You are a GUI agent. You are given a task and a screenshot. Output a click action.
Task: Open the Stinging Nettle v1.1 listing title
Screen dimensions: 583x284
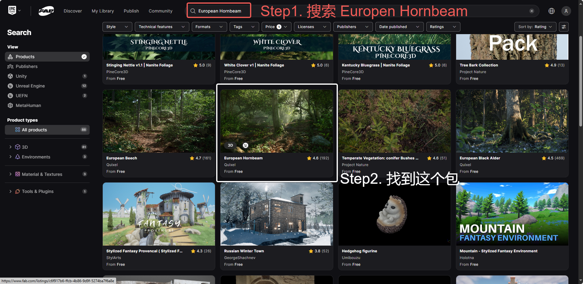pyautogui.click(x=140, y=65)
